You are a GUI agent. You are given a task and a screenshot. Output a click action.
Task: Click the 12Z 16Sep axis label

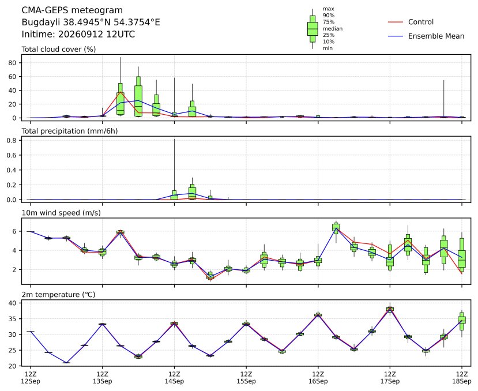(x=318, y=378)
